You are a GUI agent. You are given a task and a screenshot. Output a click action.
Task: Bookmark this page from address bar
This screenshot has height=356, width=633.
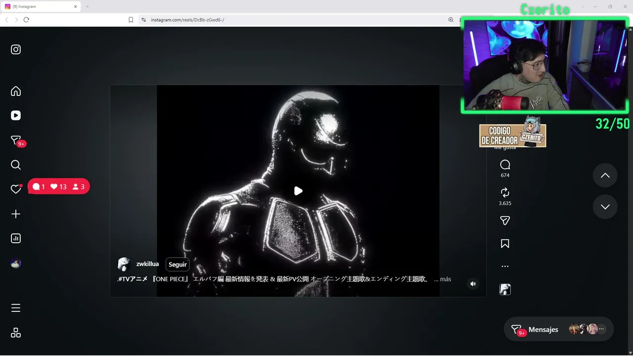(x=131, y=20)
